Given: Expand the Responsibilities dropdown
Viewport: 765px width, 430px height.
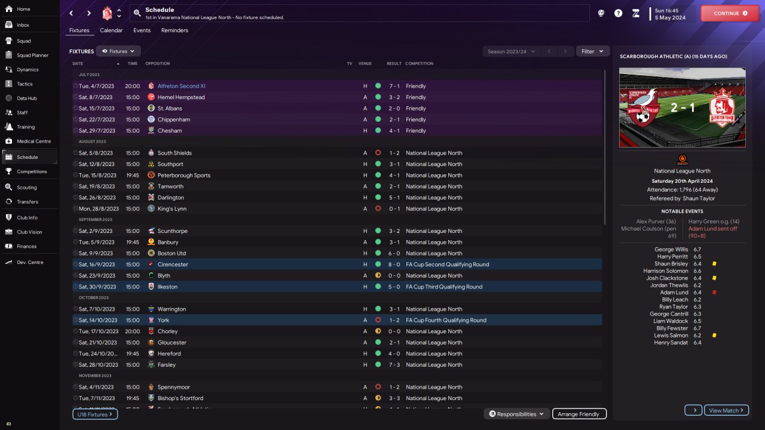Looking at the screenshot, I should 517,414.
